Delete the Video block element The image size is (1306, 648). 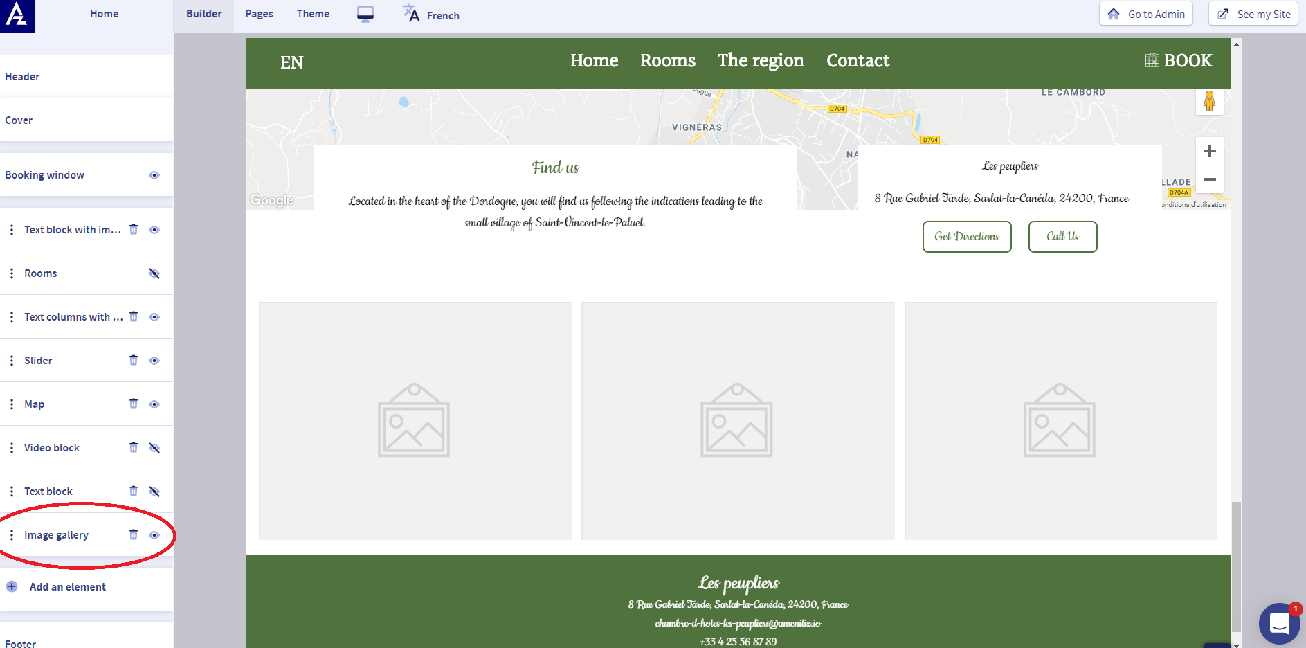click(x=134, y=447)
